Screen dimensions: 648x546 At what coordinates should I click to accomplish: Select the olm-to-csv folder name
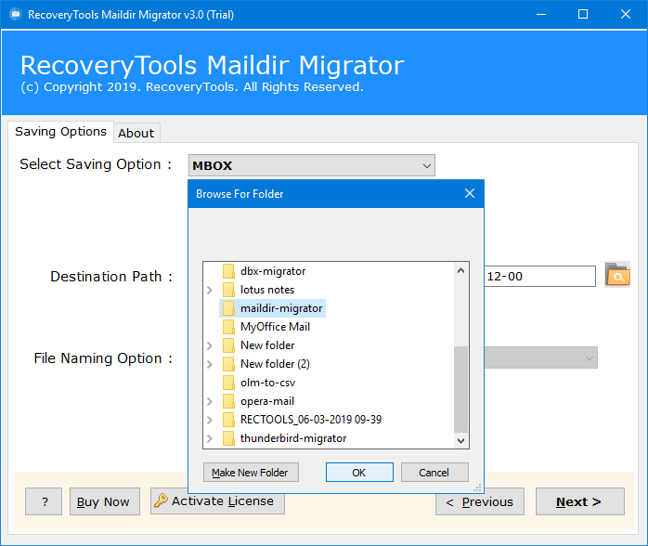[267, 383]
